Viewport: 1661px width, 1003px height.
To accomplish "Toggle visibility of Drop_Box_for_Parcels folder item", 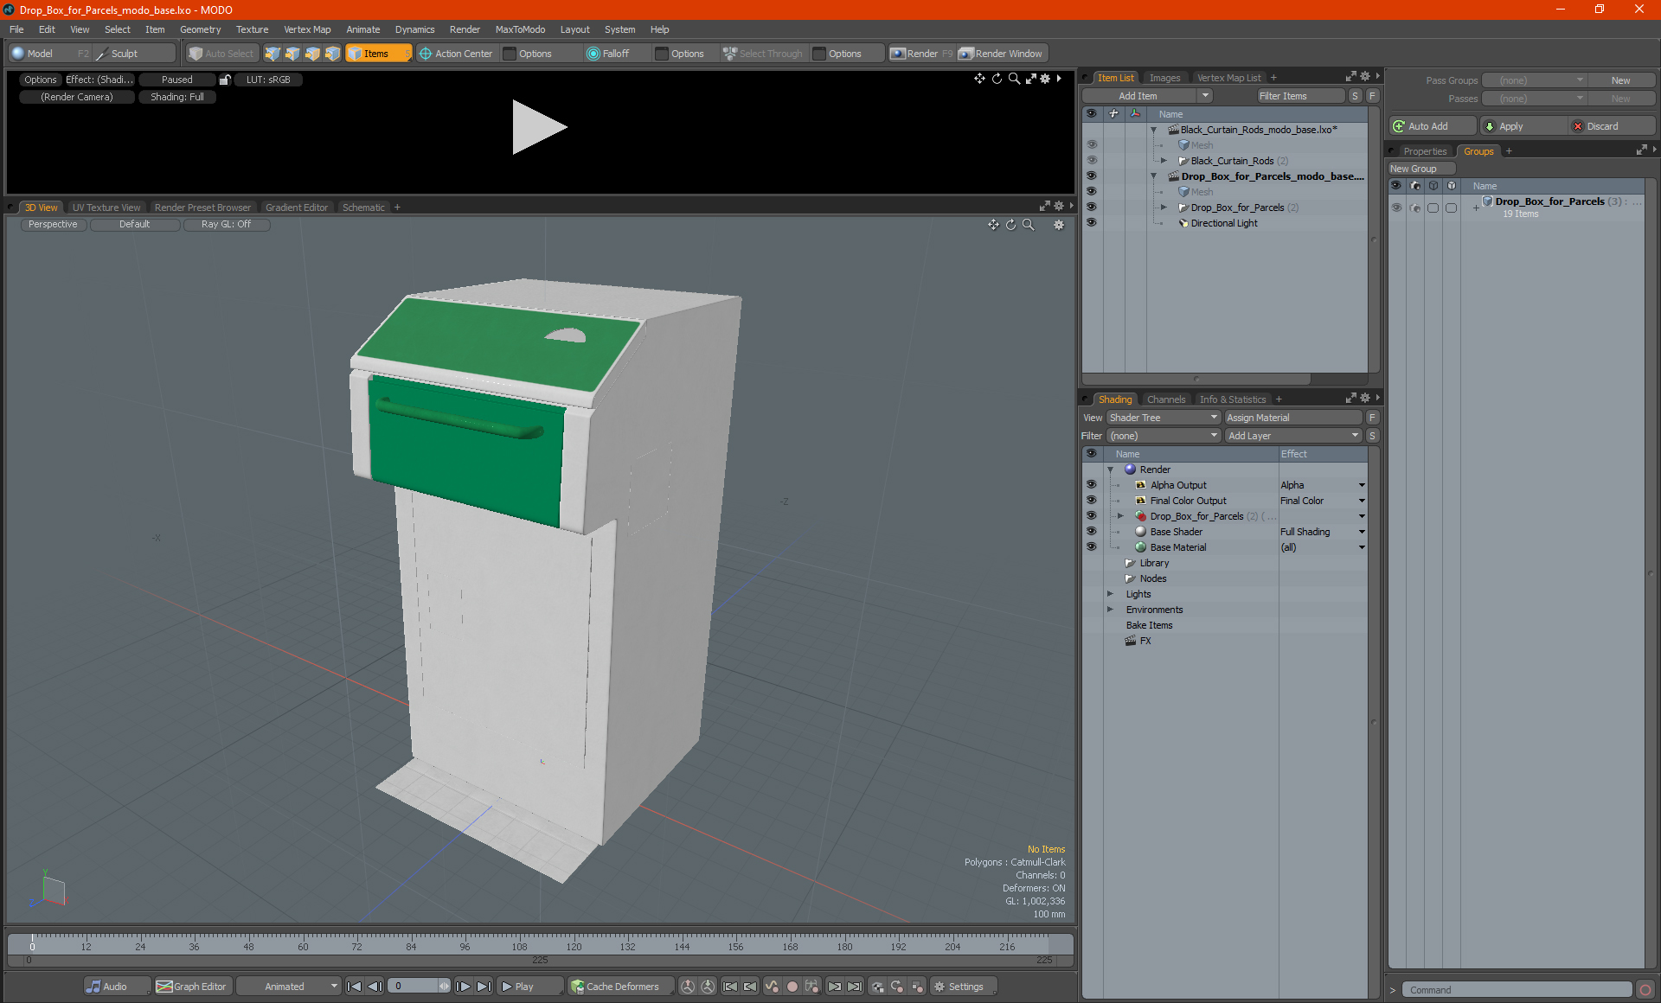I will pyautogui.click(x=1091, y=208).
